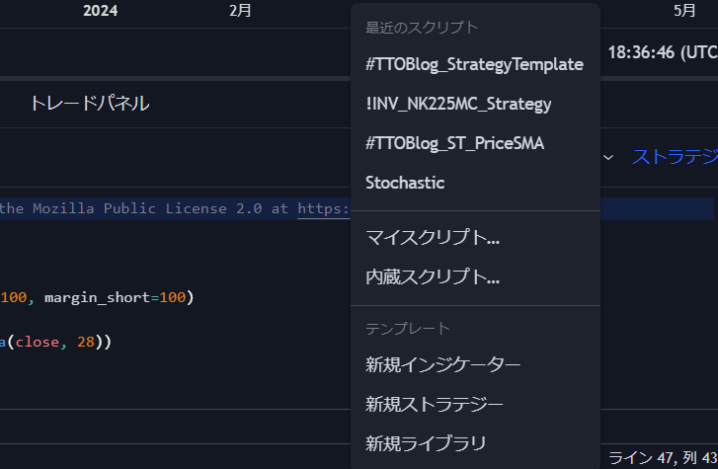
Task: Click the 18:36:46 (UTC) clock
Action: coord(663,52)
